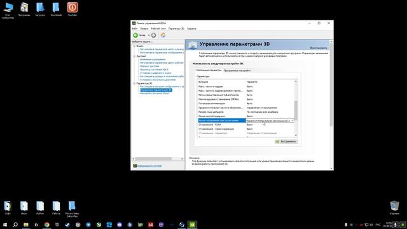Screen dimensions: 407x229
Task: Open the Справка menu
Action: (191, 29)
